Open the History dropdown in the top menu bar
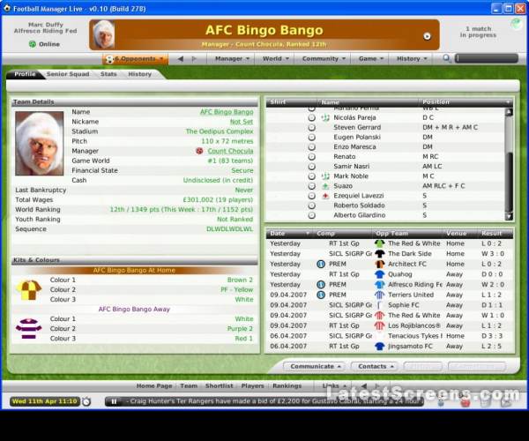This screenshot has height=441, width=529. tap(412, 59)
